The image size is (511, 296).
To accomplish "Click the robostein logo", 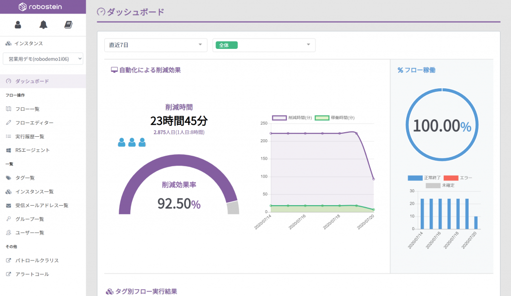I will tap(40, 6).
